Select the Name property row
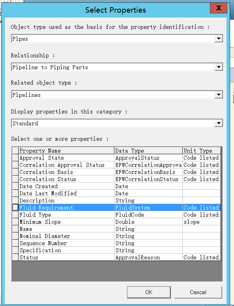 pyautogui.click(x=66, y=229)
